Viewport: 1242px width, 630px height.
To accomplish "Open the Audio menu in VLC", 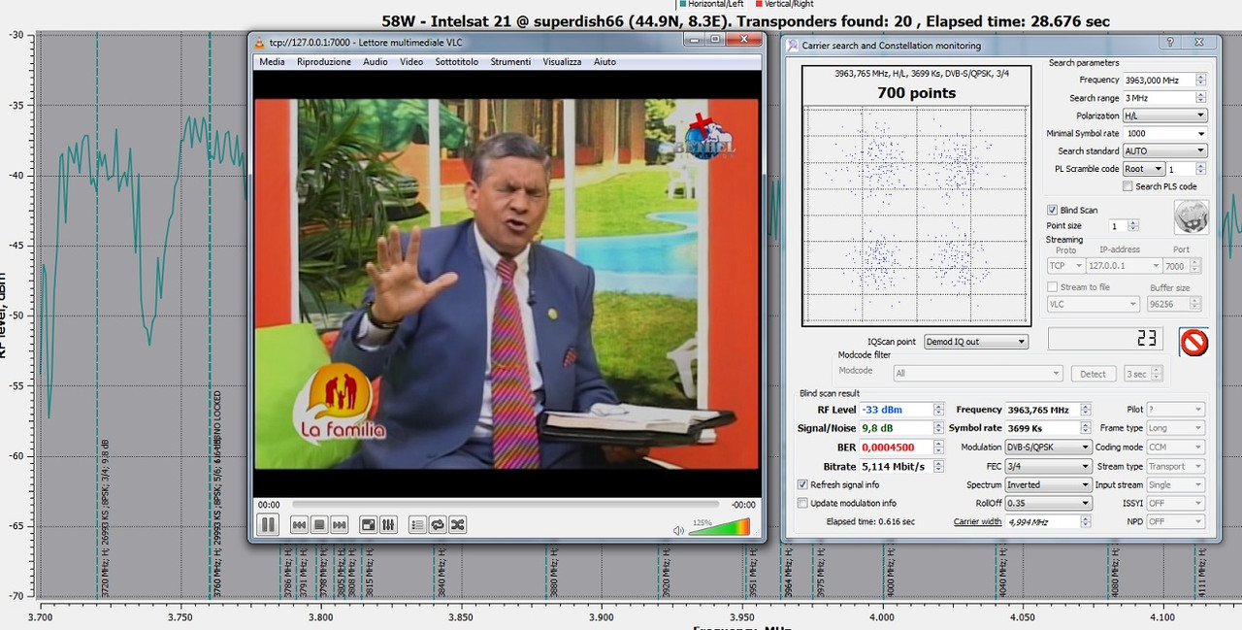I will click(376, 61).
